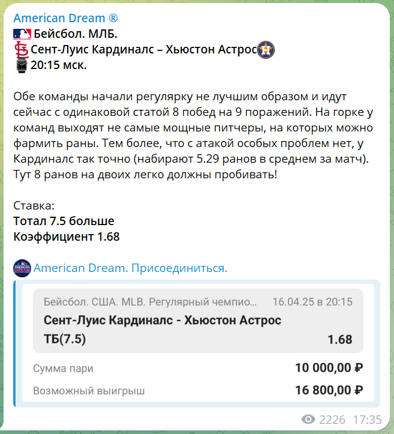
Task: Click the Houston Astros logo emoji
Action: click(266, 50)
